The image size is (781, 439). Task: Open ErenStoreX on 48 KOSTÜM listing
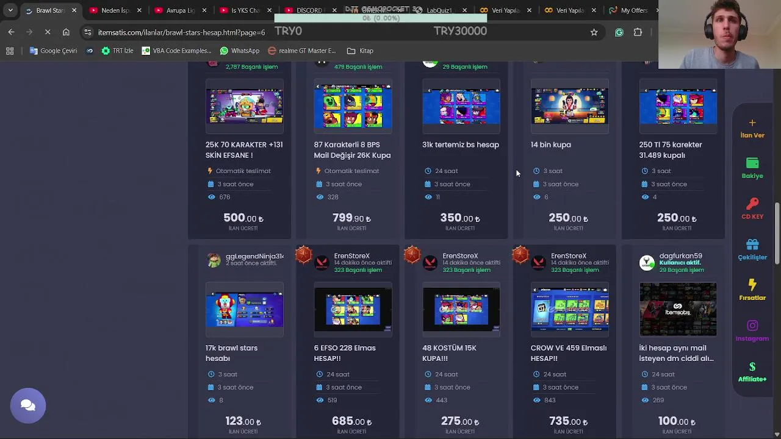pyautogui.click(x=460, y=256)
